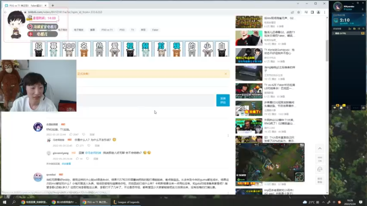Open more options for first comment

click(228, 136)
